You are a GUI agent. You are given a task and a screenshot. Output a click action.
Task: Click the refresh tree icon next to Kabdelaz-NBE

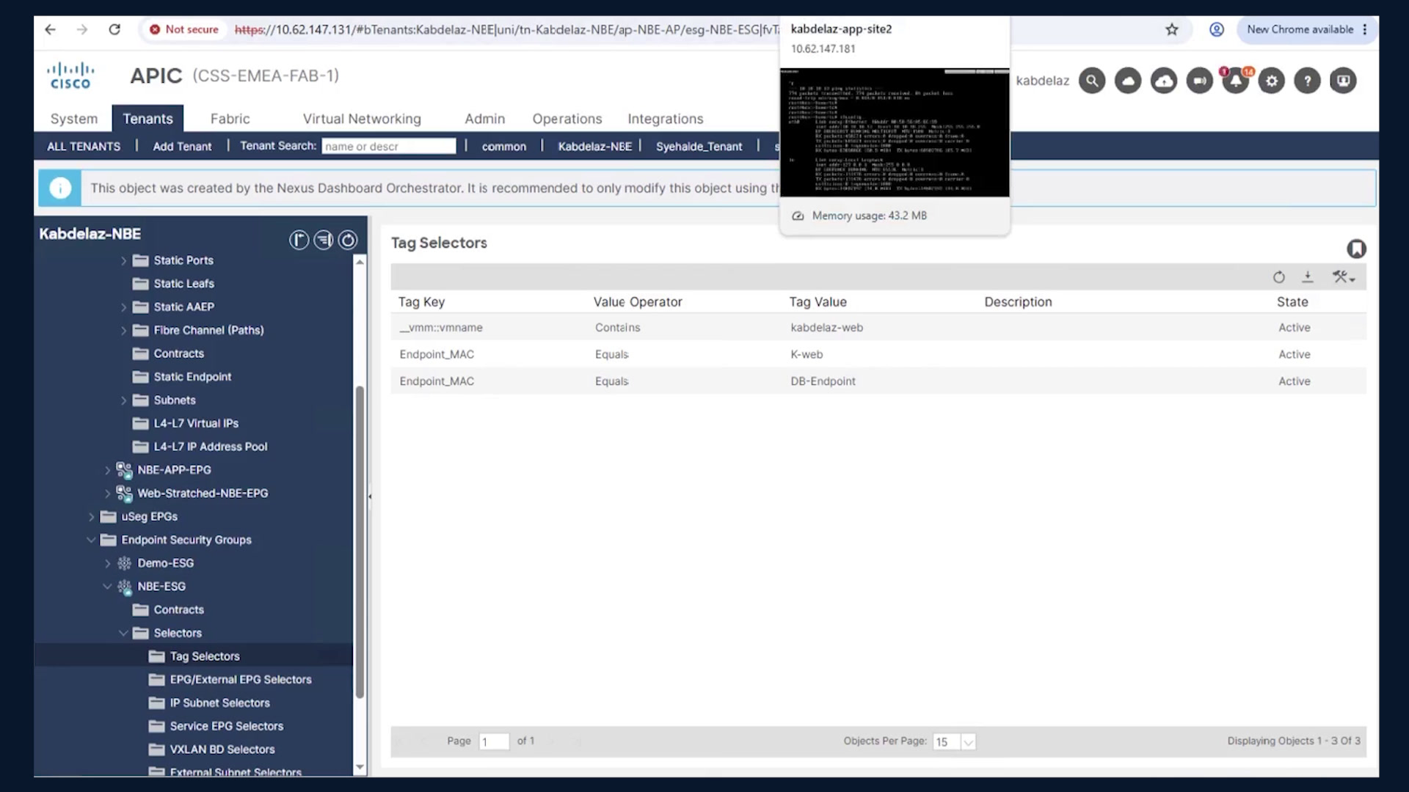pyautogui.click(x=348, y=240)
